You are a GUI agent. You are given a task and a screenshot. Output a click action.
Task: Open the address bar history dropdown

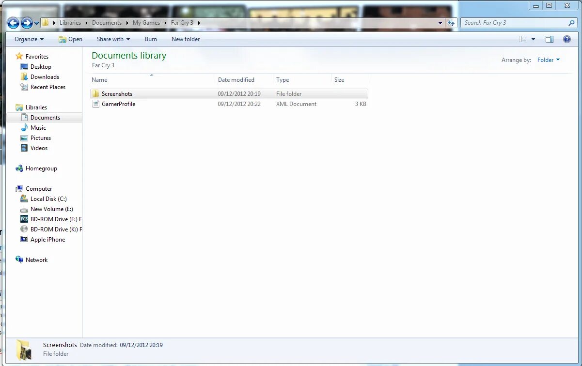(440, 23)
